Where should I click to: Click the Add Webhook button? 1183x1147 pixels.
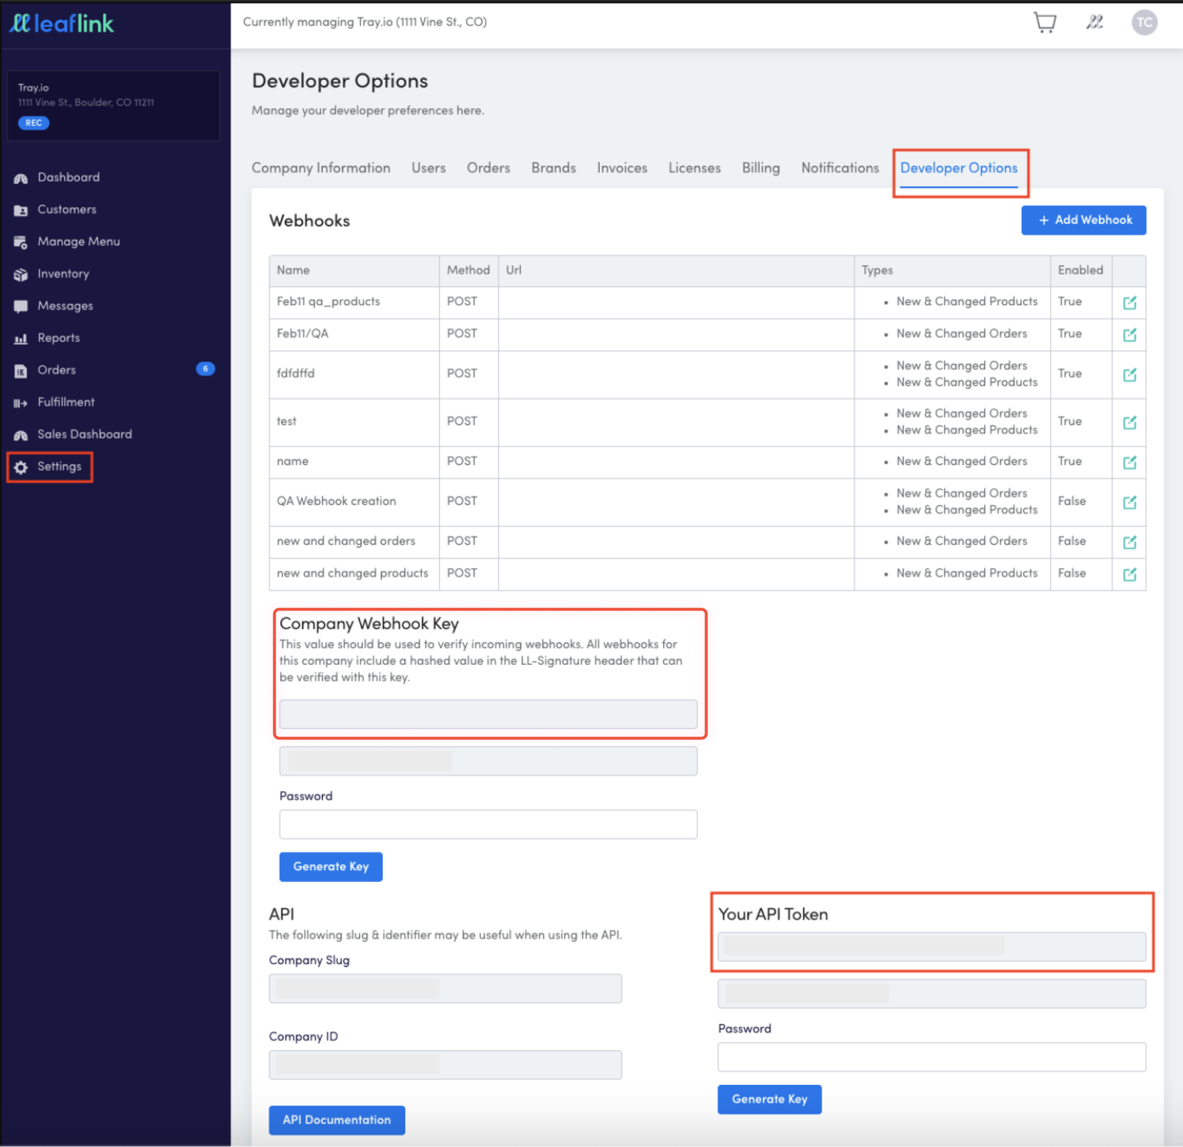[x=1084, y=220]
